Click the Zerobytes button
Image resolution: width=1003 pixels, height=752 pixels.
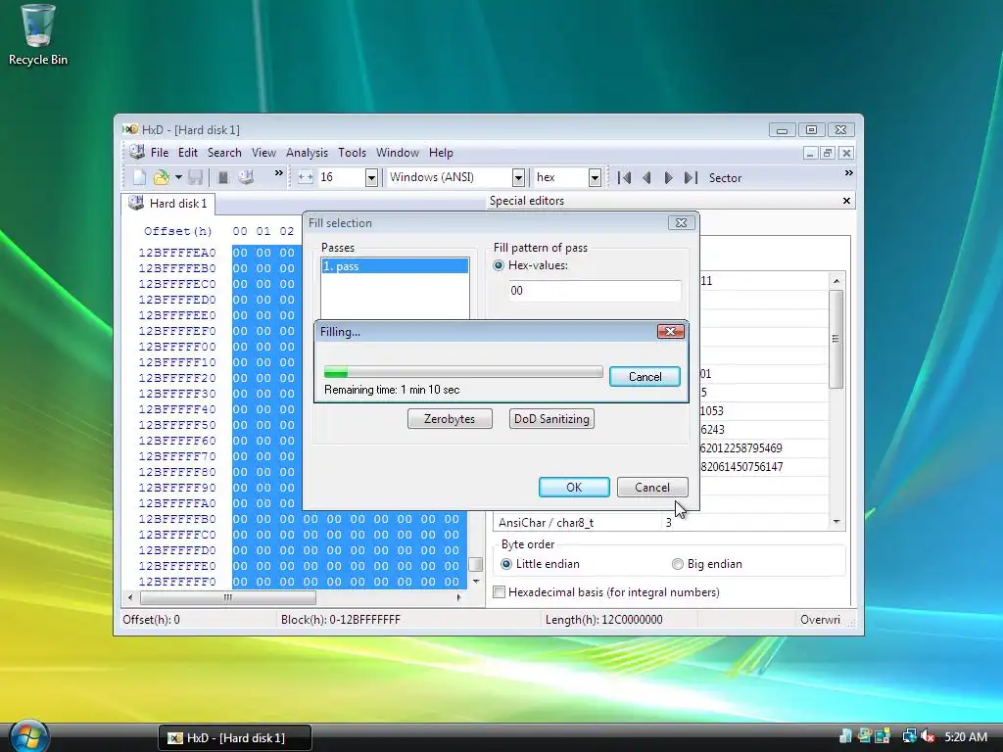[x=450, y=419]
